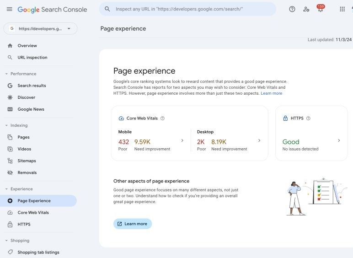Click the HTTPS card help icon
This screenshot has width=353, height=258.
click(x=308, y=118)
